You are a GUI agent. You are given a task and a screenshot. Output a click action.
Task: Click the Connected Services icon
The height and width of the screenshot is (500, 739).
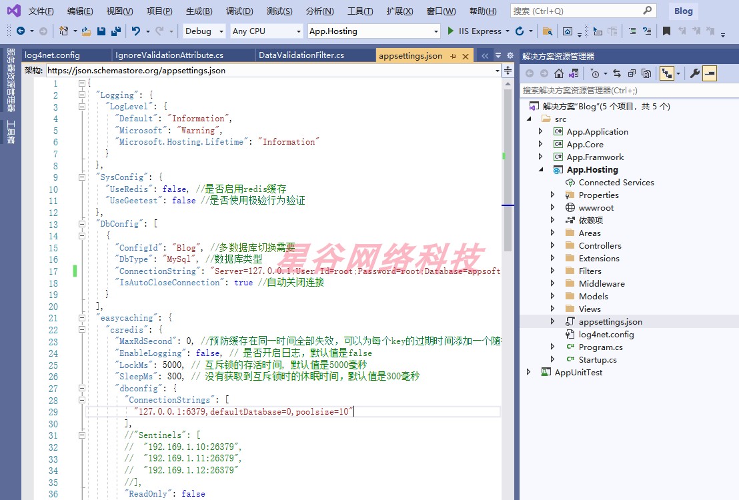point(570,183)
